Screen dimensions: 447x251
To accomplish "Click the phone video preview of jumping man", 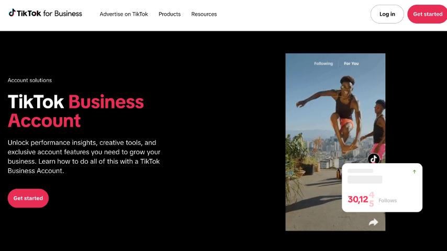I will pos(335,142).
